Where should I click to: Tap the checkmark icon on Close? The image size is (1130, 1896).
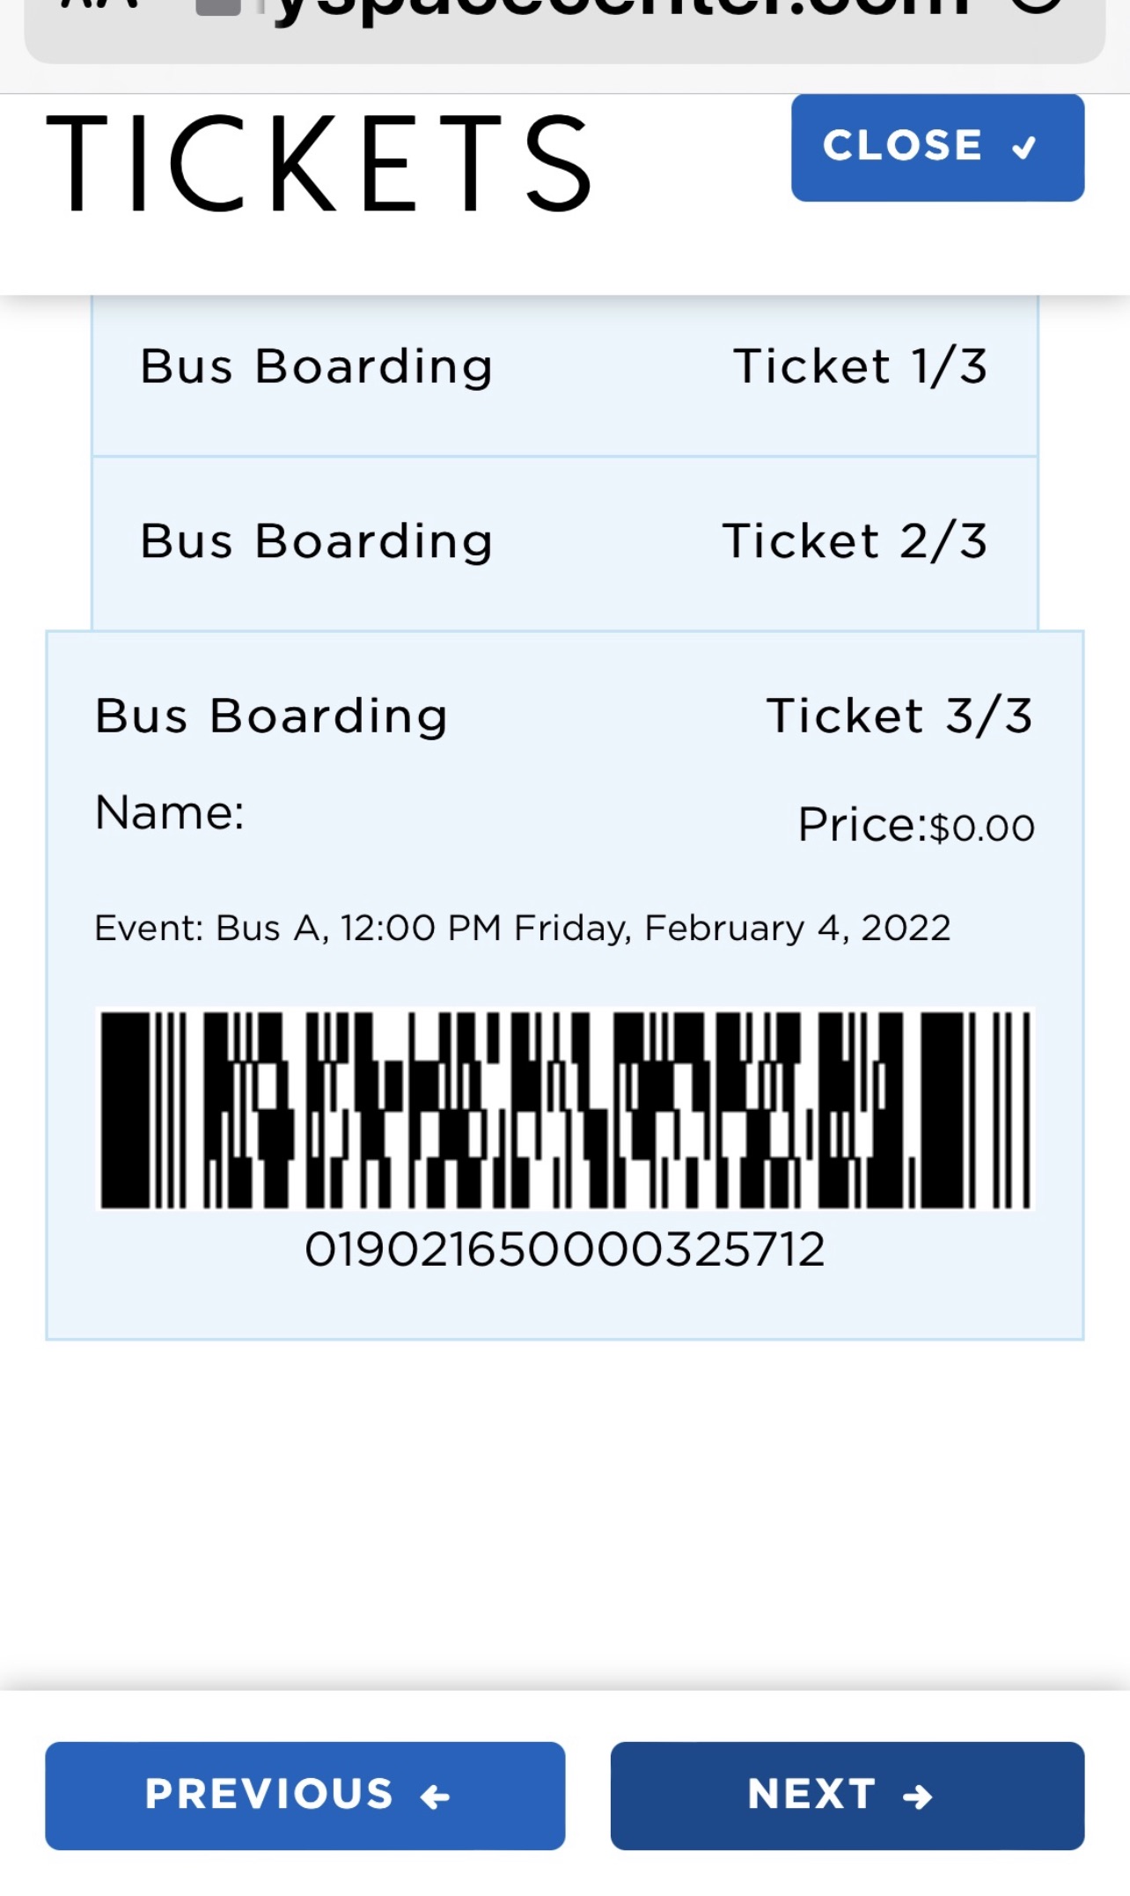pyautogui.click(x=1024, y=148)
